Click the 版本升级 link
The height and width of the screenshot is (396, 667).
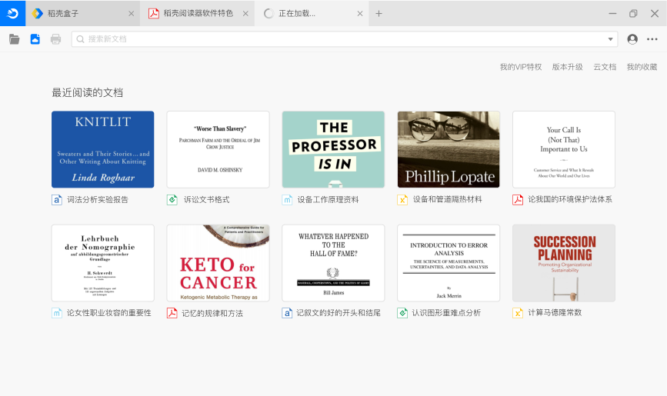point(567,67)
